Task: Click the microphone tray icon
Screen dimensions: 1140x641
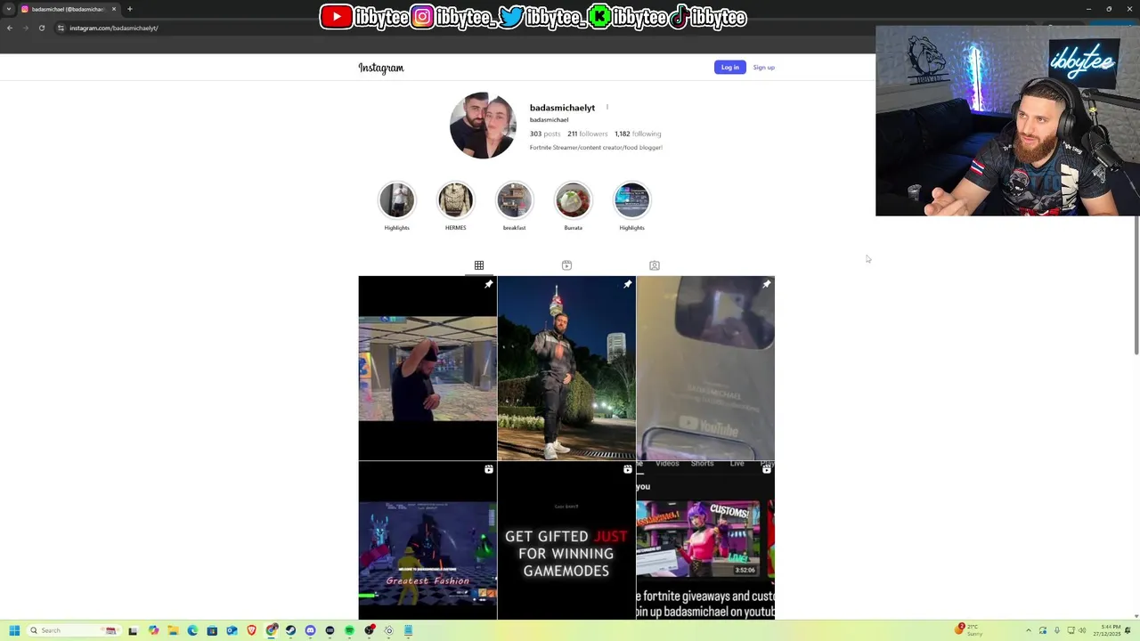Action: [1057, 630]
